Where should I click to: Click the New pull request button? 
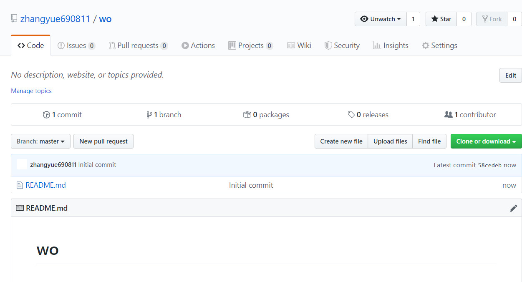click(103, 141)
